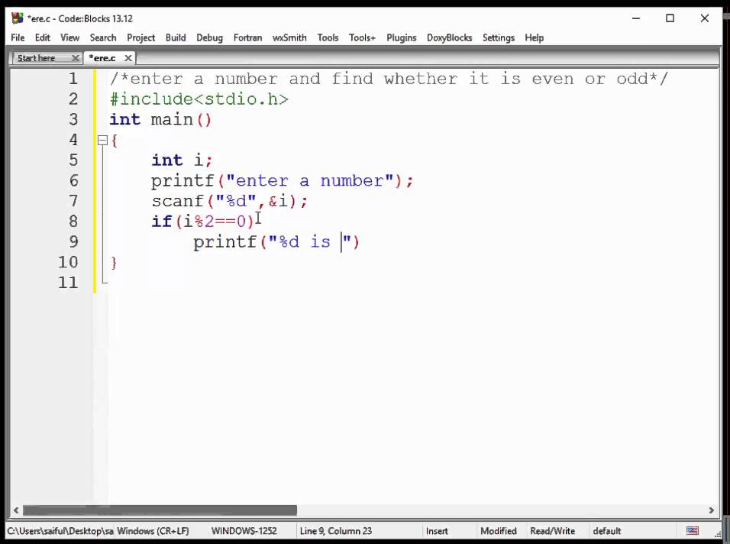Open the Settings menu
The image size is (730, 544).
tap(498, 37)
